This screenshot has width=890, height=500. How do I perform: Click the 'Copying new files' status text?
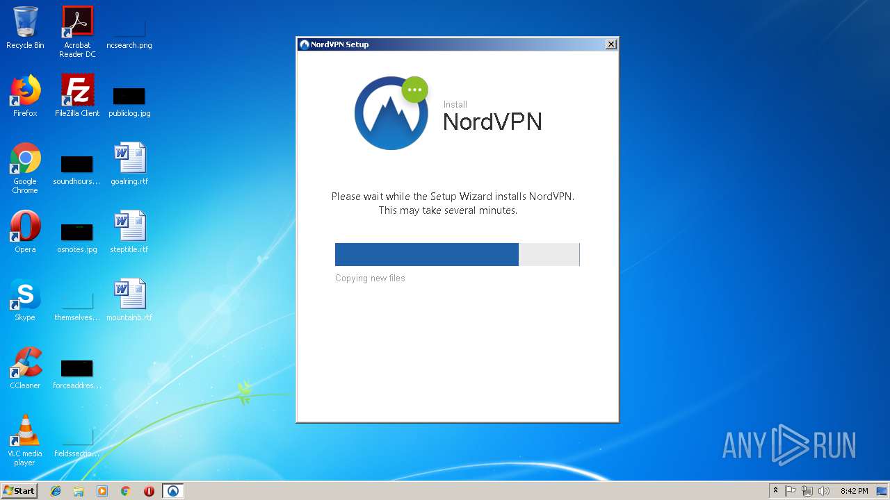click(370, 278)
